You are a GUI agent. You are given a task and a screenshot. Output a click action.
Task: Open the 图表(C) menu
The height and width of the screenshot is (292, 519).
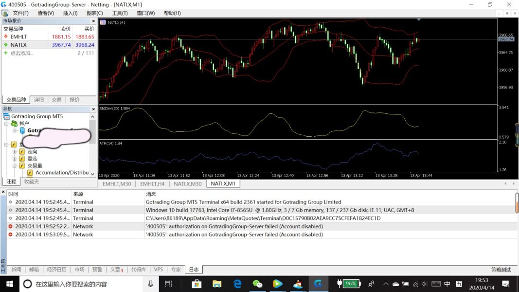tap(94, 13)
